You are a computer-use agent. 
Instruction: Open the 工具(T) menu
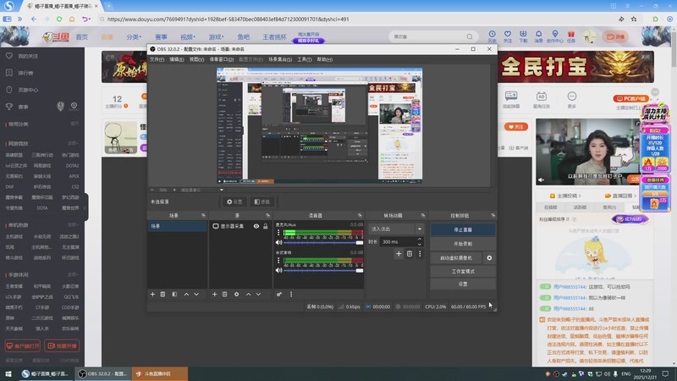[x=305, y=59]
